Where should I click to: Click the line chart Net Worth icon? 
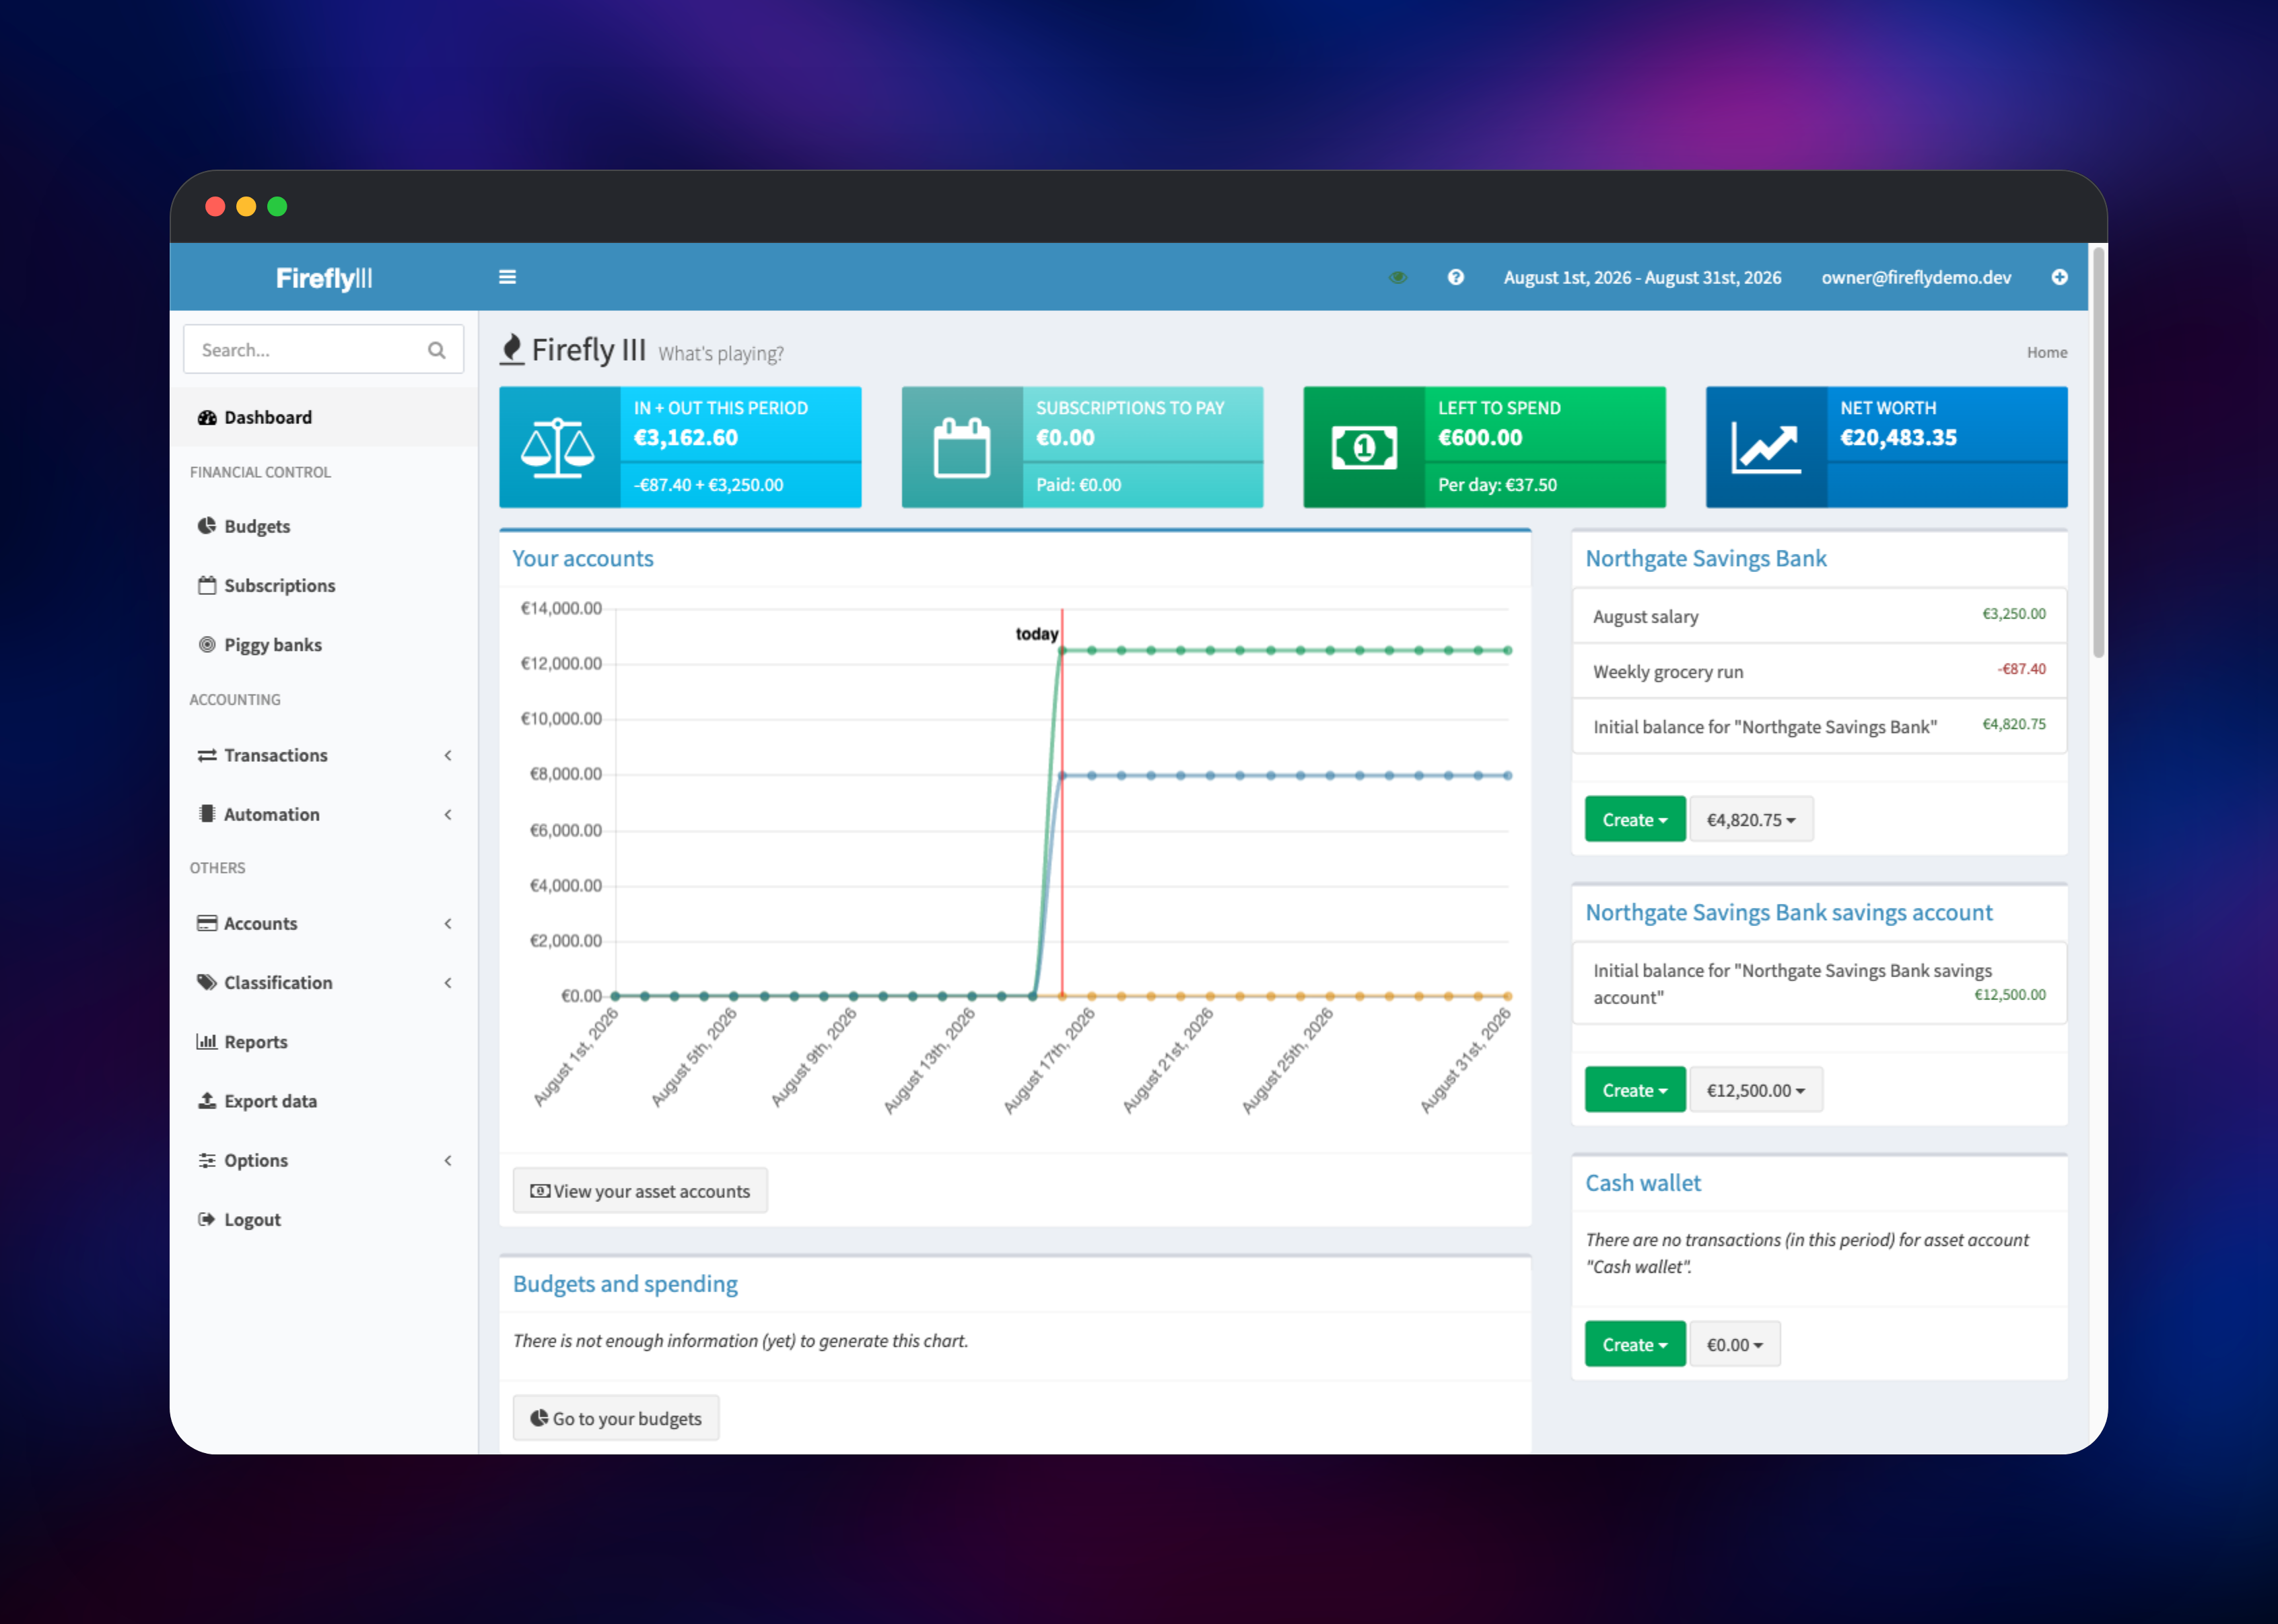click(1766, 447)
